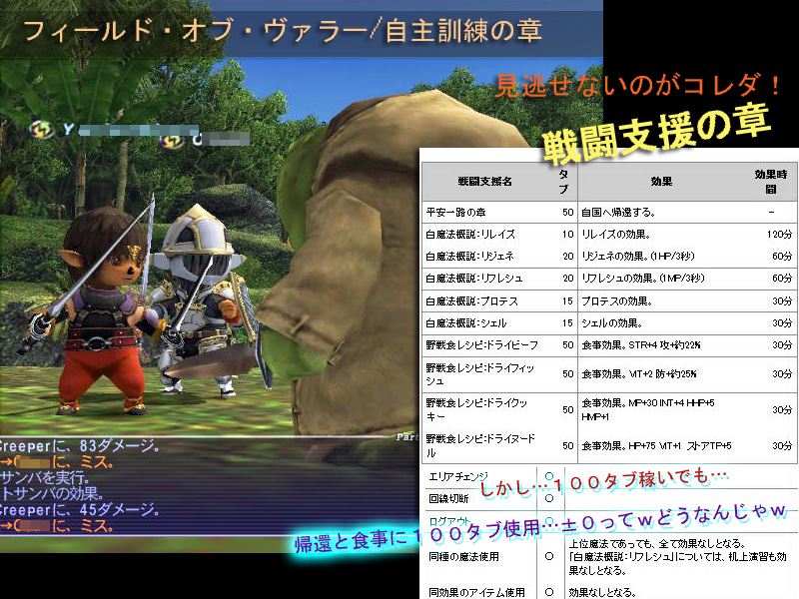Click the 戦闘支援名 column header
Screen dimensions: 799x599
click(484, 182)
